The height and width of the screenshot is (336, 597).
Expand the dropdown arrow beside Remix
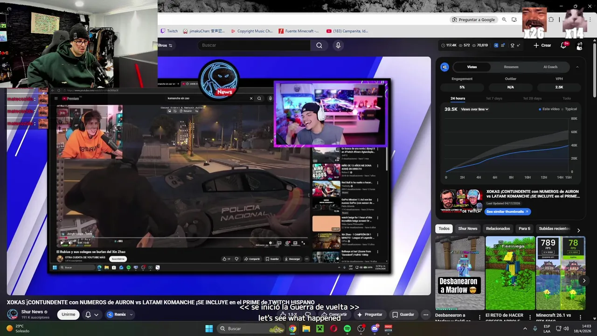[131, 315]
